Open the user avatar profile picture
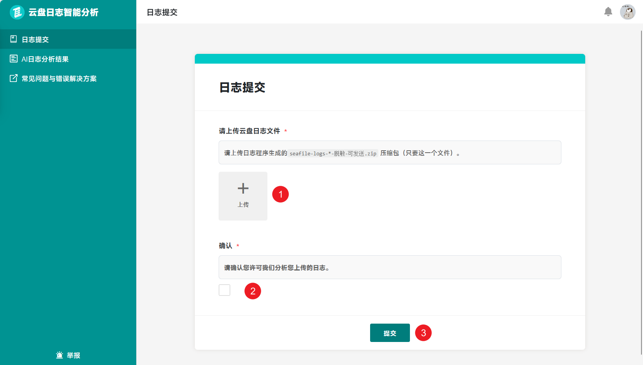 coord(628,12)
